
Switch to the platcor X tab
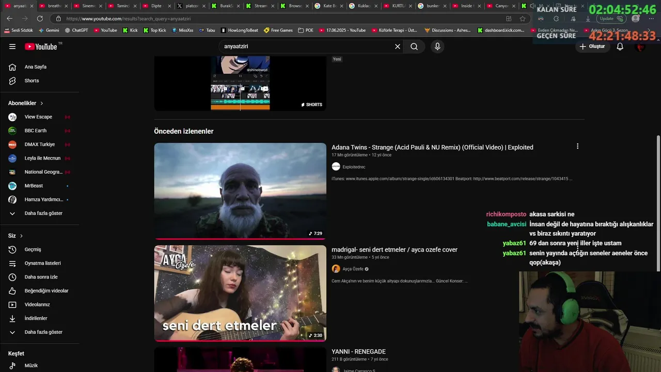(191, 6)
